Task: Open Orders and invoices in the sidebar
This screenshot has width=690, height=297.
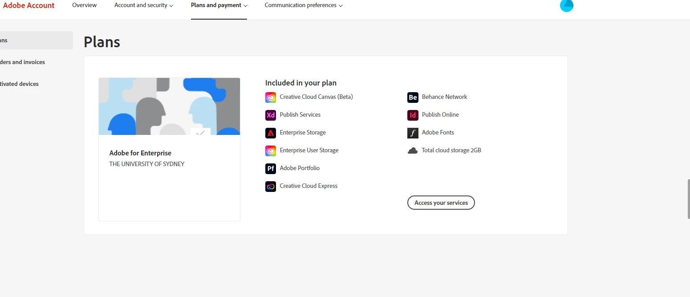Action: (22, 62)
